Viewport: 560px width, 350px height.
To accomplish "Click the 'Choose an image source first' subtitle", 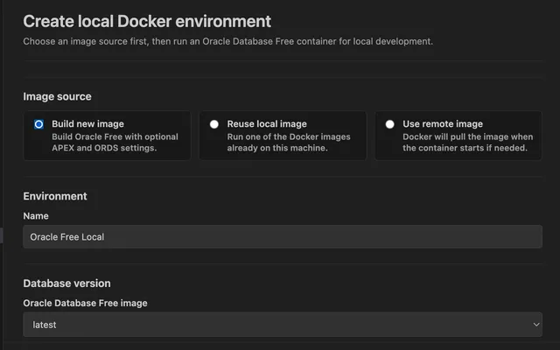I will point(227,41).
